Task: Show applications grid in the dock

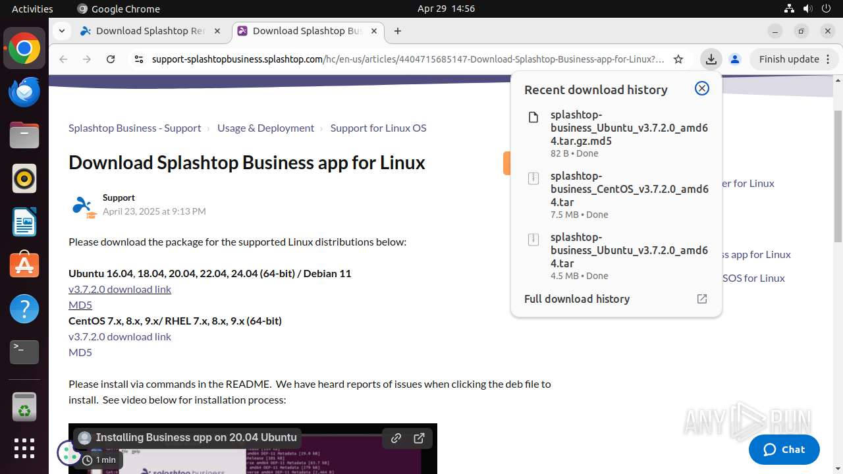Action: 24,448
